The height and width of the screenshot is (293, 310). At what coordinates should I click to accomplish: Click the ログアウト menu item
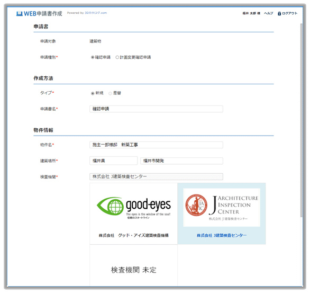coord(290,13)
